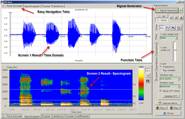The height and width of the screenshot is (119, 185).
Task: Click the spectrogram color map icon
Action: point(148,81)
